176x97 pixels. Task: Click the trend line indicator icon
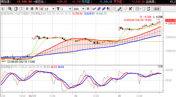(94, 9)
